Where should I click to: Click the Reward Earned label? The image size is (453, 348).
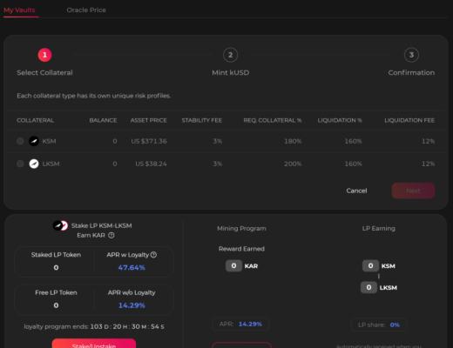click(241, 249)
